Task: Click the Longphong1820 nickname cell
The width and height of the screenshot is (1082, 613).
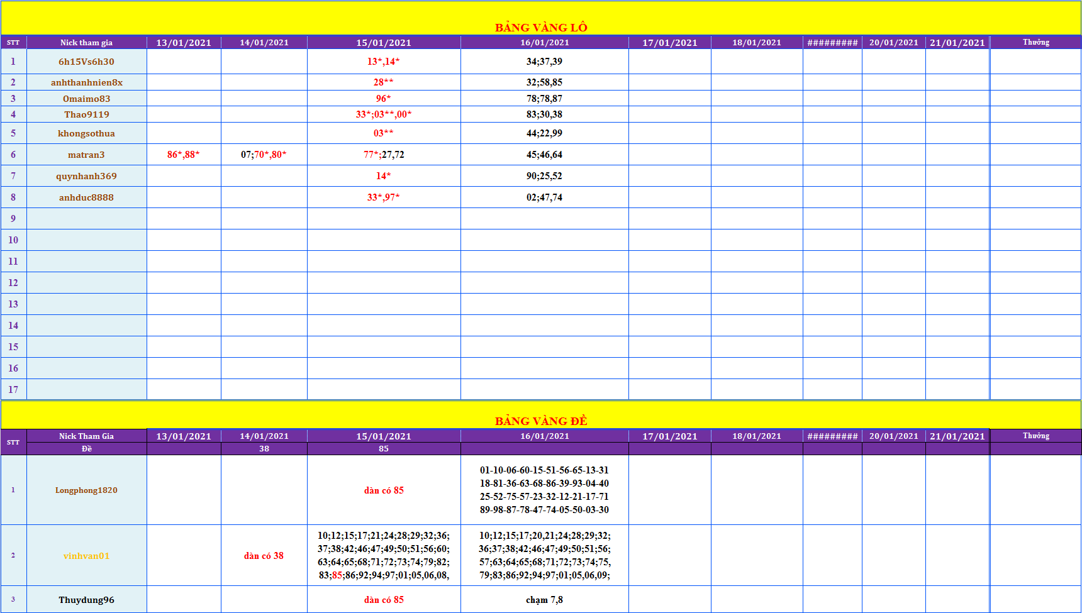Action: coord(86,490)
